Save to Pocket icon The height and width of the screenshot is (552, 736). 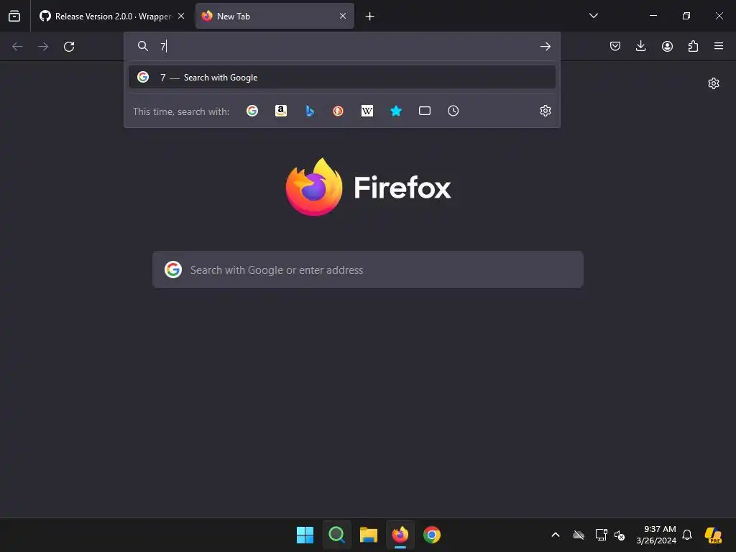pos(615,46)
